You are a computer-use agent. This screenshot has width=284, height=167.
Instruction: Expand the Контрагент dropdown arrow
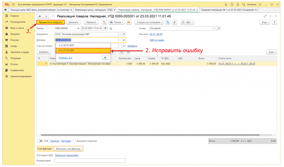point(120,34)
